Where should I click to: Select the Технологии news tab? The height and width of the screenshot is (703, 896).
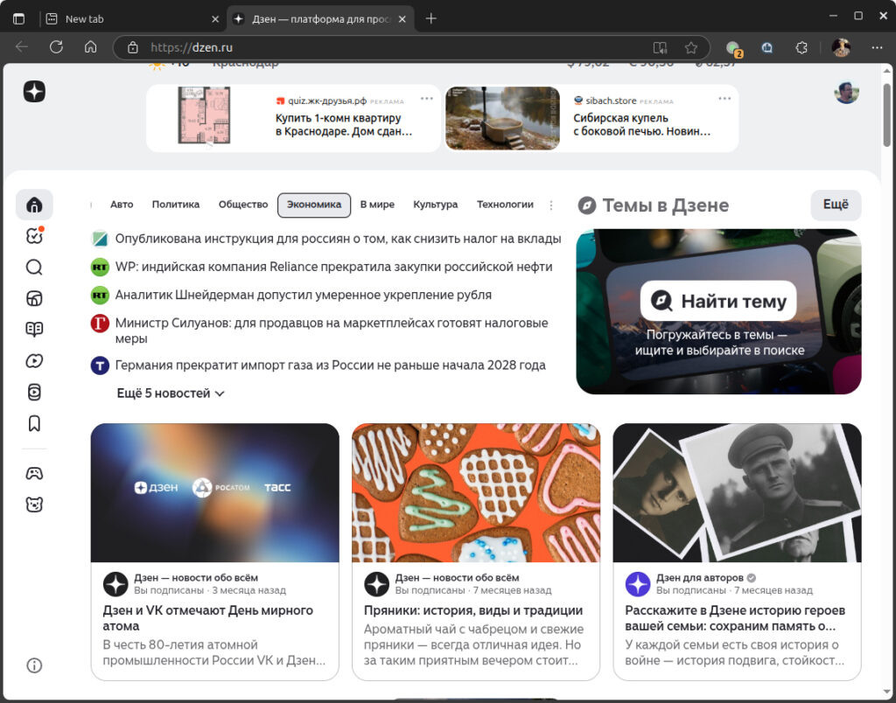505,205
